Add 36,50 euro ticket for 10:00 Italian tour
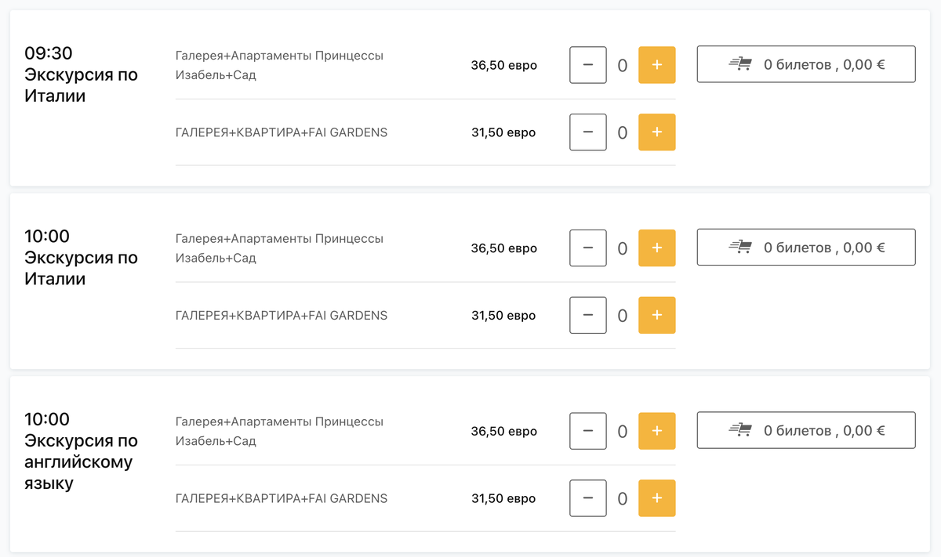The width and height of the screenshot is (941, 557). [x=656, y=248]
